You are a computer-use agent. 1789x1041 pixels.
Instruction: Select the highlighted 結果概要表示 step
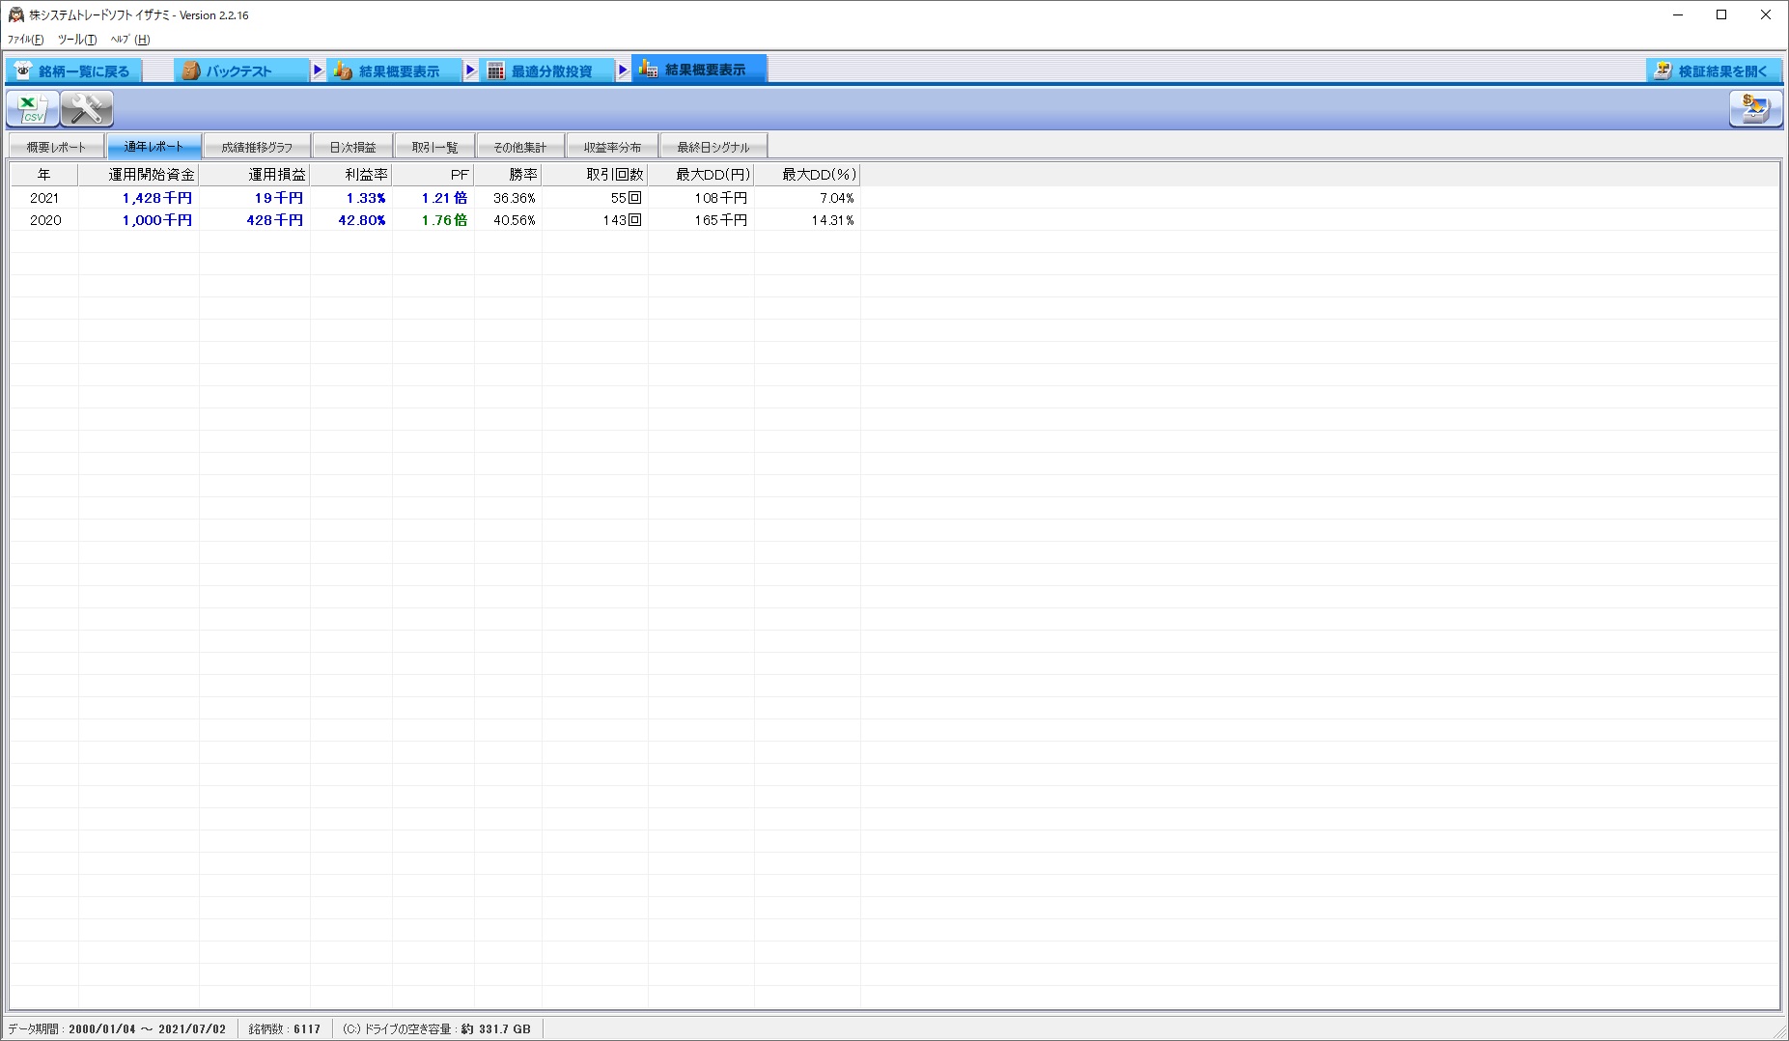coord(699,70)
